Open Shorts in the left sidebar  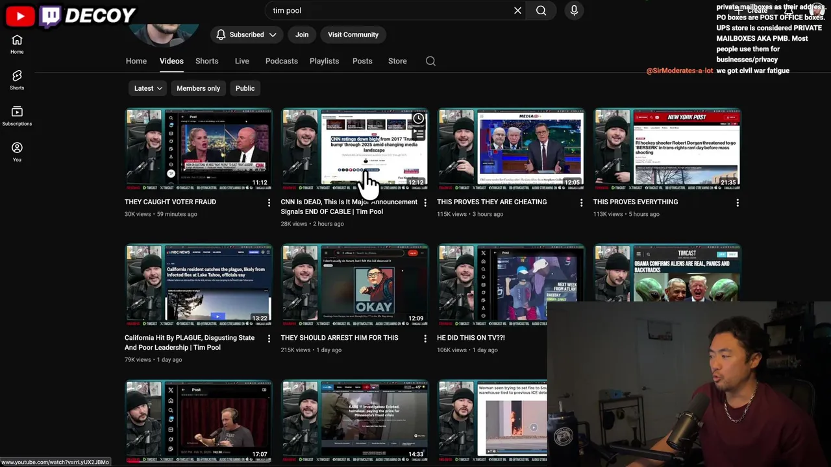coord(17,80)
